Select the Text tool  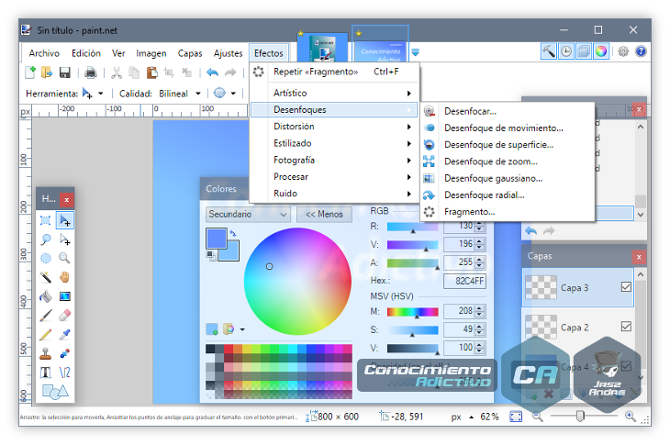pyautogui.click(x=46, y=373)
